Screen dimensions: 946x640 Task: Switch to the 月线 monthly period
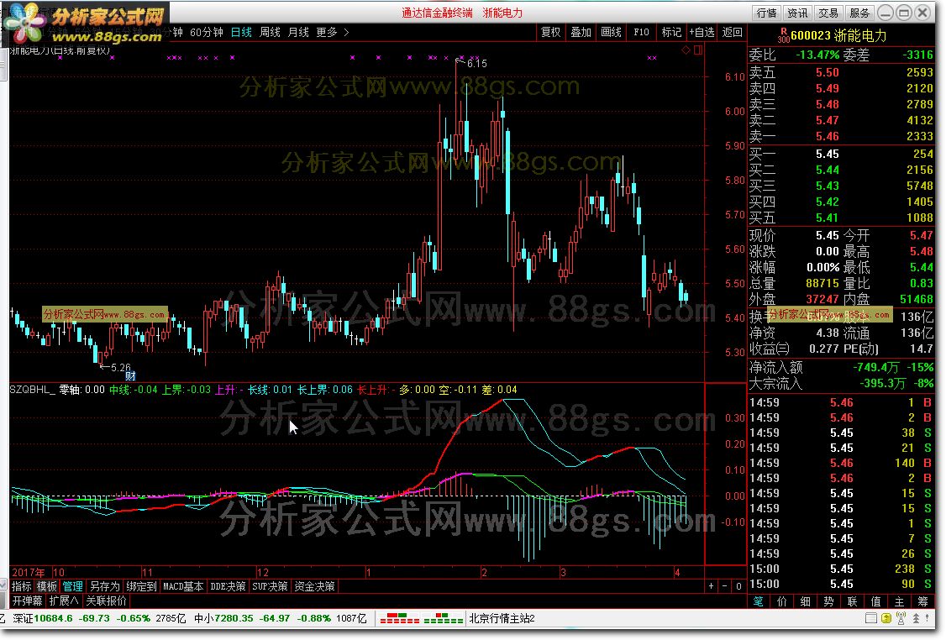[298, 32]
